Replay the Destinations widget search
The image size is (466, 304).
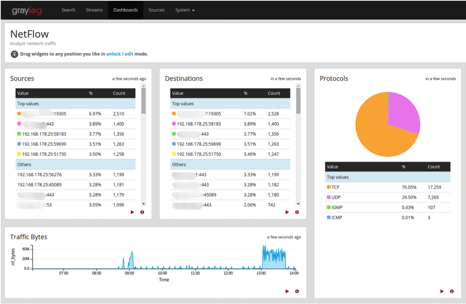click(287, 212)
